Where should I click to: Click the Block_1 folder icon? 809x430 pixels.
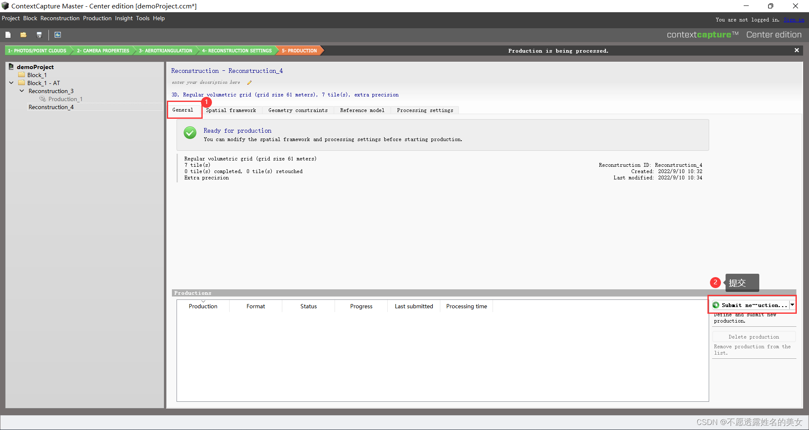point(21,75)
